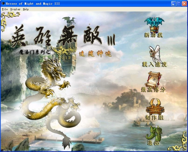Open the Help menu
Viewport: 188px width, 152px height.
(26, 9)
